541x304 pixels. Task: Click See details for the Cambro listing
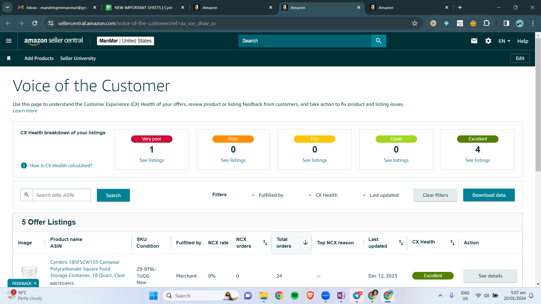(490, 276)
